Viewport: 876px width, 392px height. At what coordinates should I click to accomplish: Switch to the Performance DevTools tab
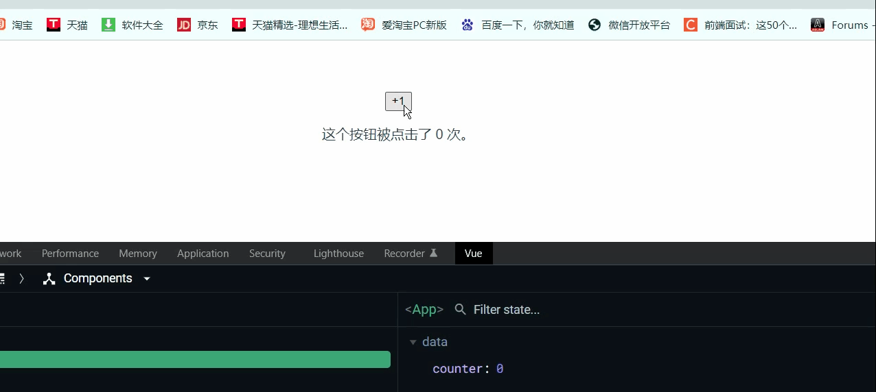70,254
